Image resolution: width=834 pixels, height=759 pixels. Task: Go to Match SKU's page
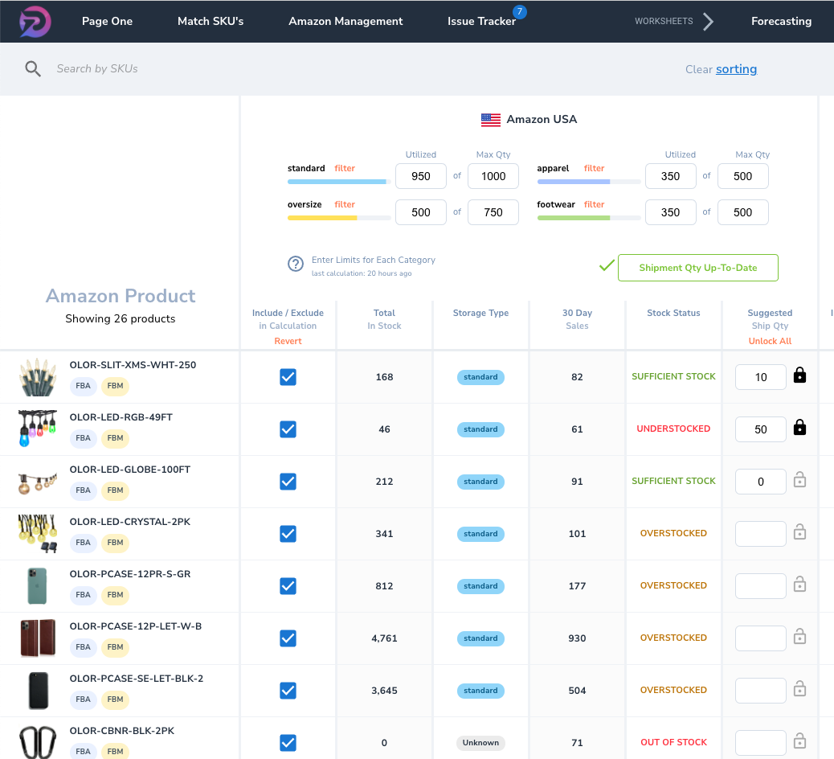coord(211,22)
